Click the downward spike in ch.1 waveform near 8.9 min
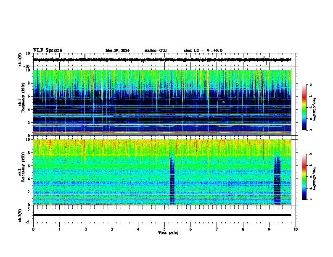Viewport: 333px width, 257px height. click(x=266, y=63)
